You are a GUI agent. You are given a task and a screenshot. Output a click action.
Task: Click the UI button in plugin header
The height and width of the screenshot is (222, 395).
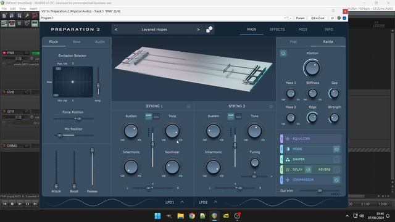click(x=332, y=18)
